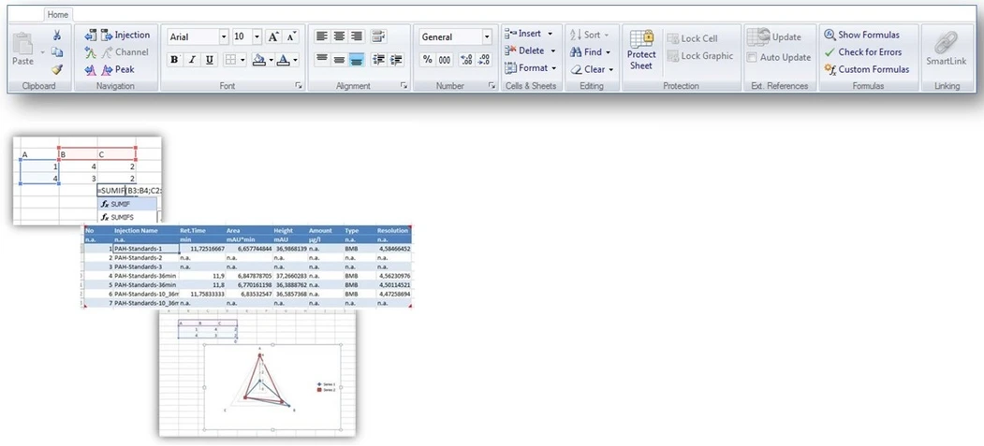Select the PAH-Standards-1 cell
The image size is (984, 446).
145,249
